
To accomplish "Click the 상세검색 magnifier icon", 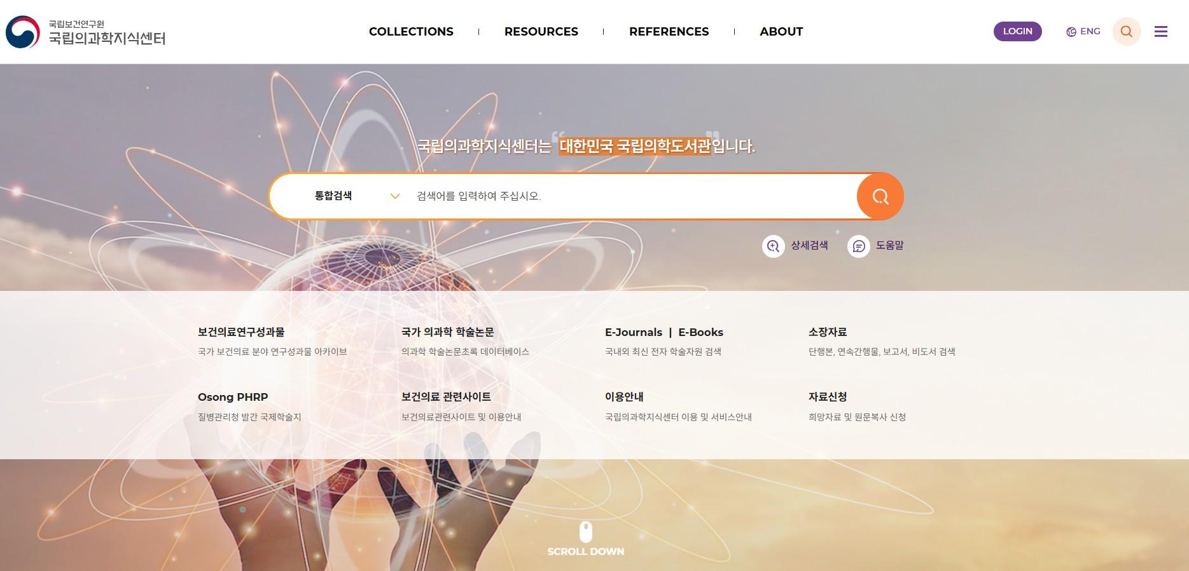I will [x=773, y=246].
